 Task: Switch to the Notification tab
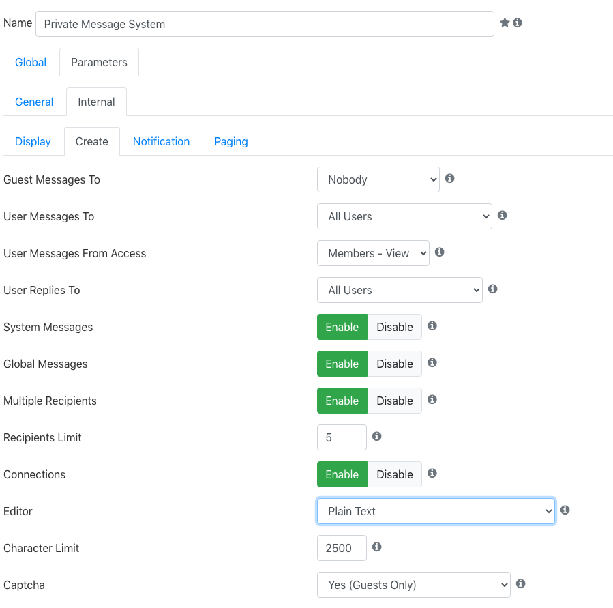(161, 142)
